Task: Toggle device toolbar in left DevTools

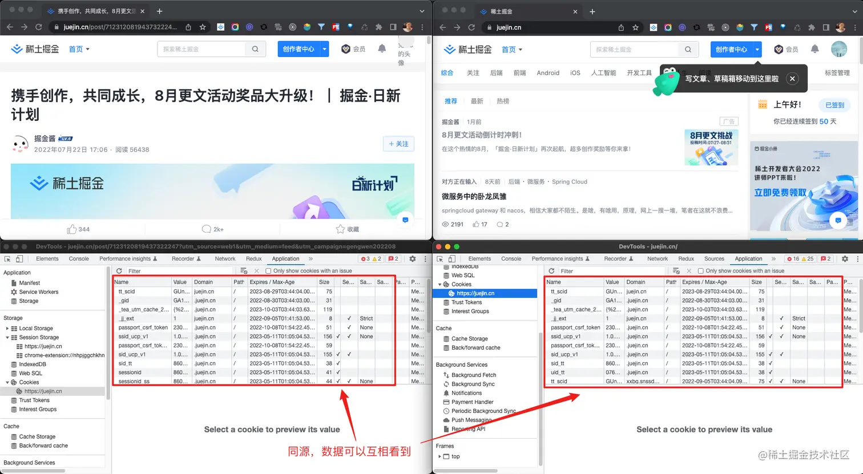Action: click(19, 258)
